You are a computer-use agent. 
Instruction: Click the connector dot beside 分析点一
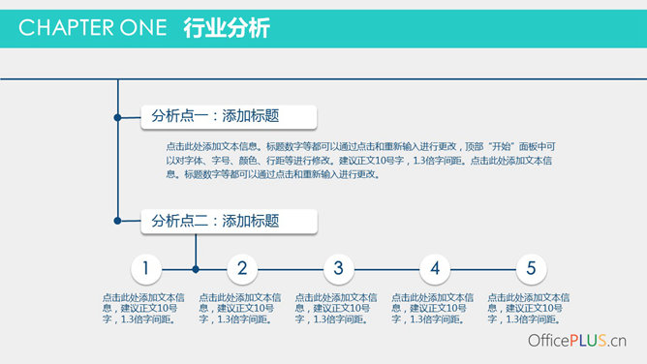click(x=117, y=117)
